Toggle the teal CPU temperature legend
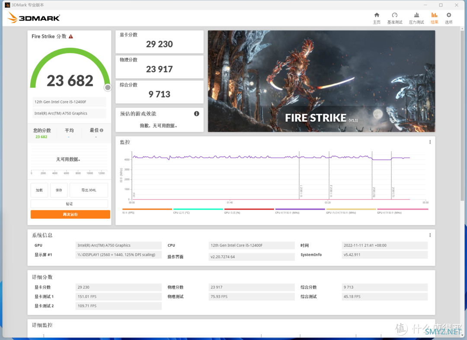The height and width of the screenshot is (340, 467). coord(198,211)
